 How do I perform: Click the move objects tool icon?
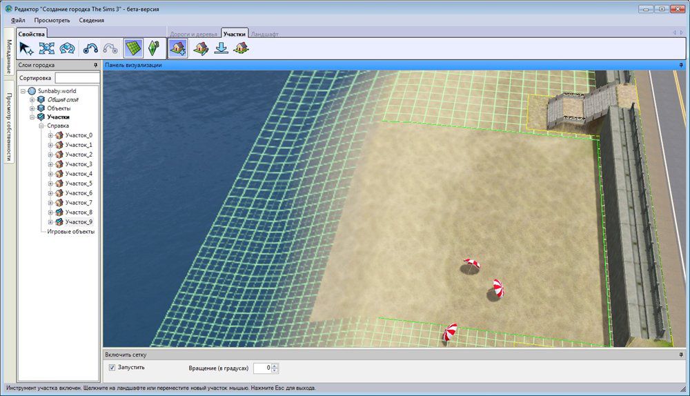(46, 48)
